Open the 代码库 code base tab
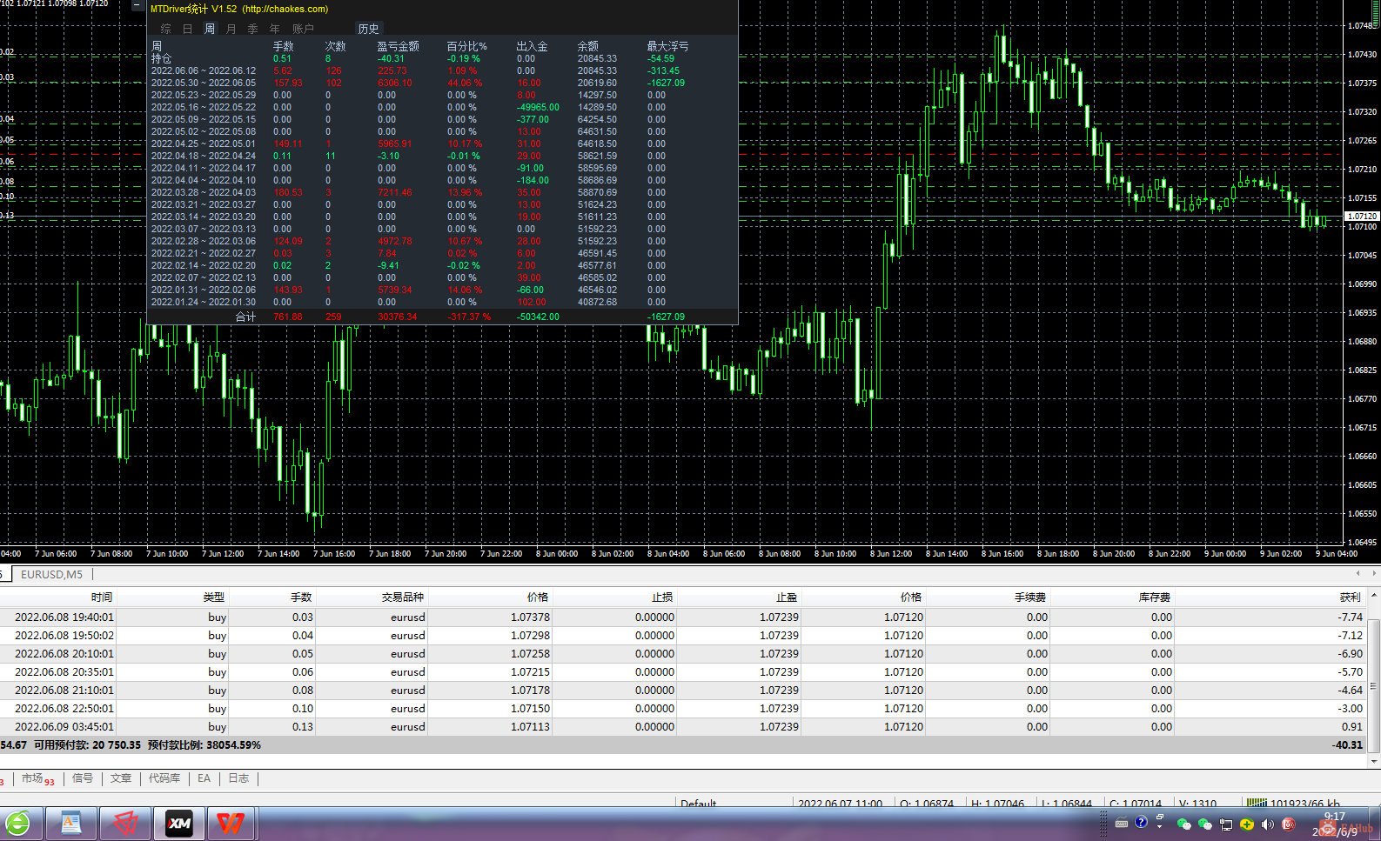1381x841 pixels. point(164,778)
